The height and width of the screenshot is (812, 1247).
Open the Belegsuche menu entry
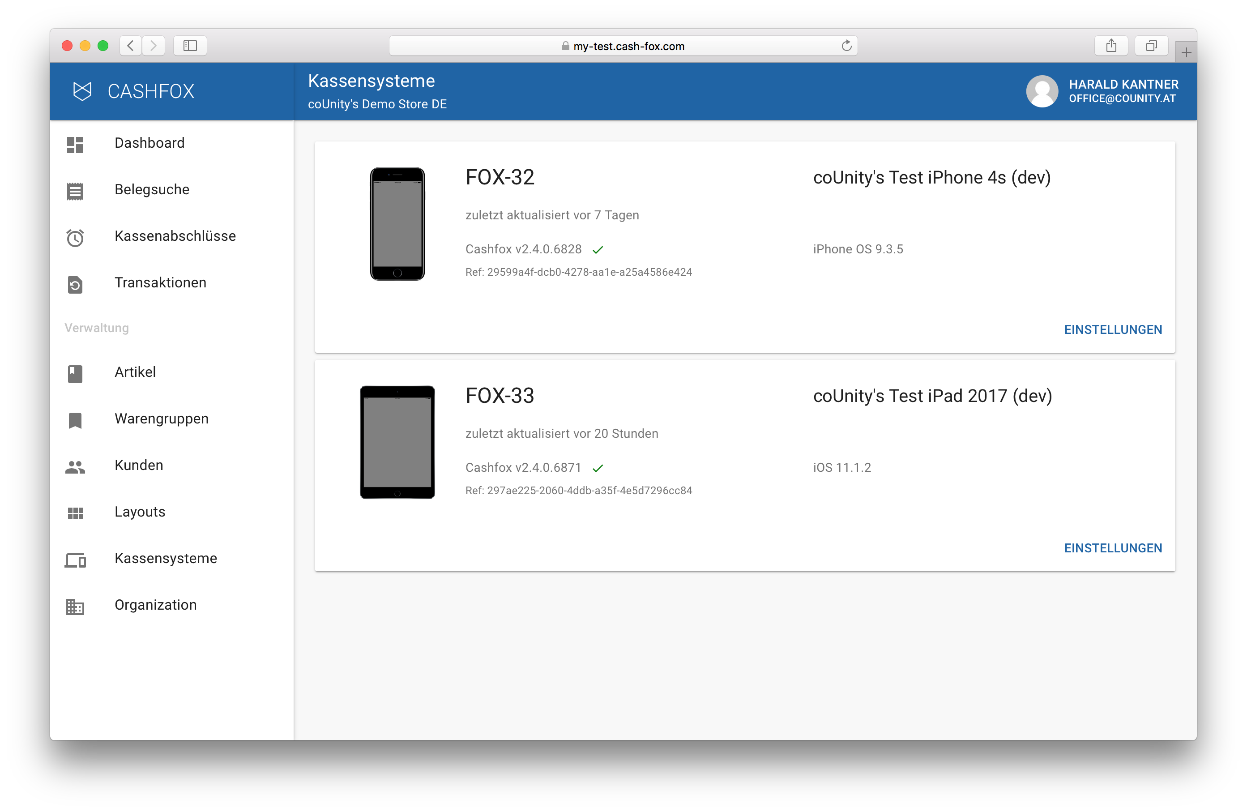coord(152,190)
